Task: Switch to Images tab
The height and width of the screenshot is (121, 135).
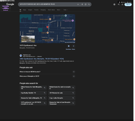Action: [30, 10]
